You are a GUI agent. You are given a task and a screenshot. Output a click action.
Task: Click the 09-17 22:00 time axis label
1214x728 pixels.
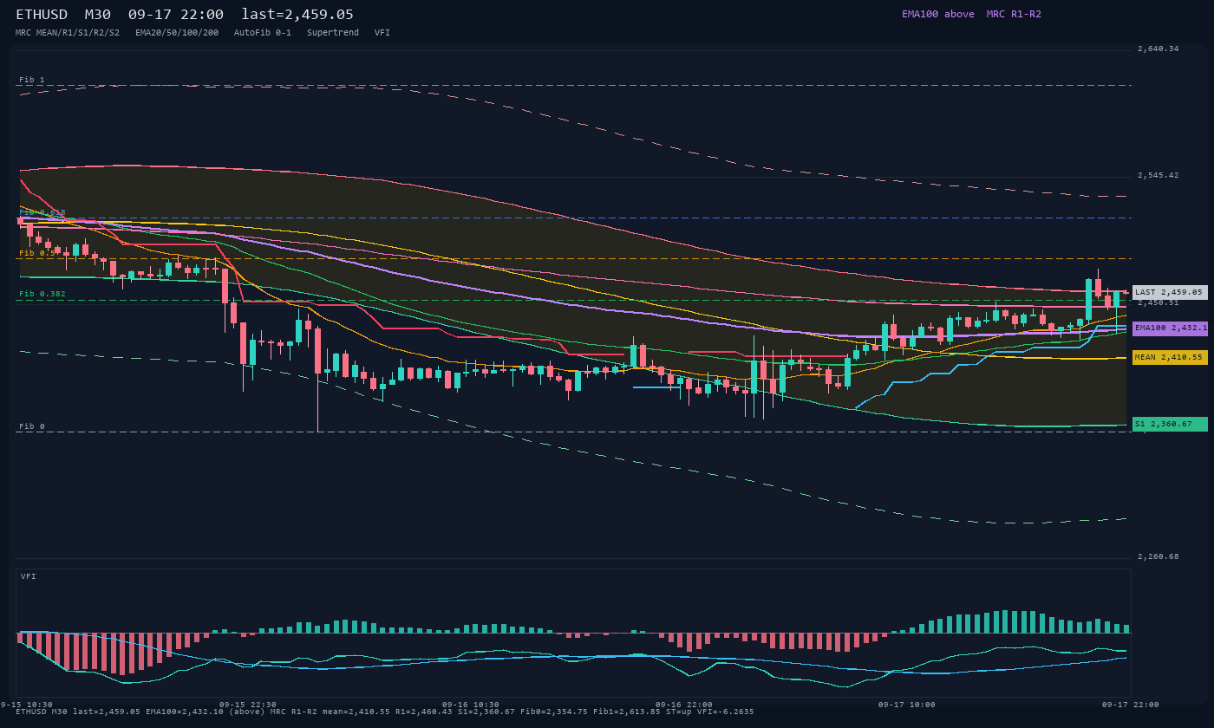(1131, 705)
